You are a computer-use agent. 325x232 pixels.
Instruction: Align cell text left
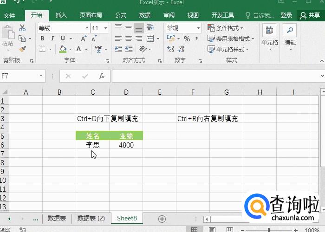pyautogui.click(x=118, y=39)
